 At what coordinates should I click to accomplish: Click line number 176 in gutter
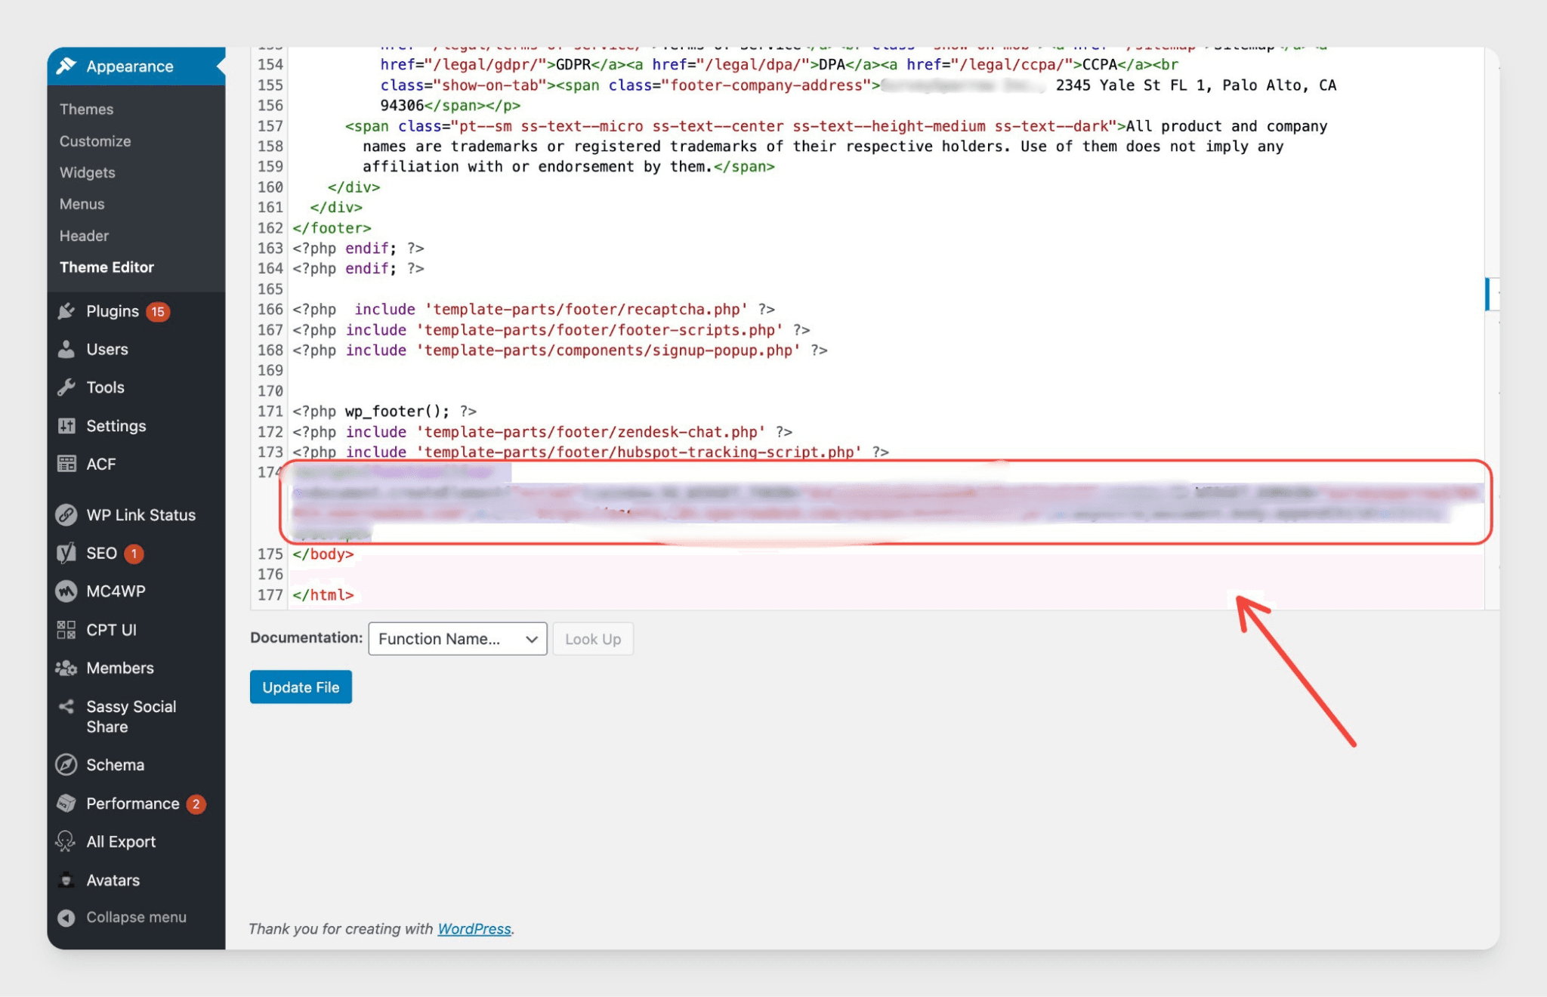click(x=270, y=574)
